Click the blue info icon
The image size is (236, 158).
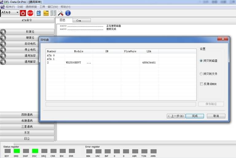pyautogui.click(x=68, y=13)
